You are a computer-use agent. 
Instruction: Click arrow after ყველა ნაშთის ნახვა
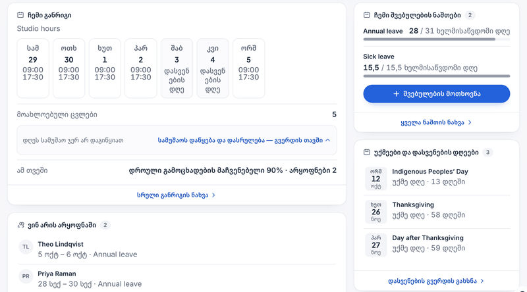click(470, 122)
